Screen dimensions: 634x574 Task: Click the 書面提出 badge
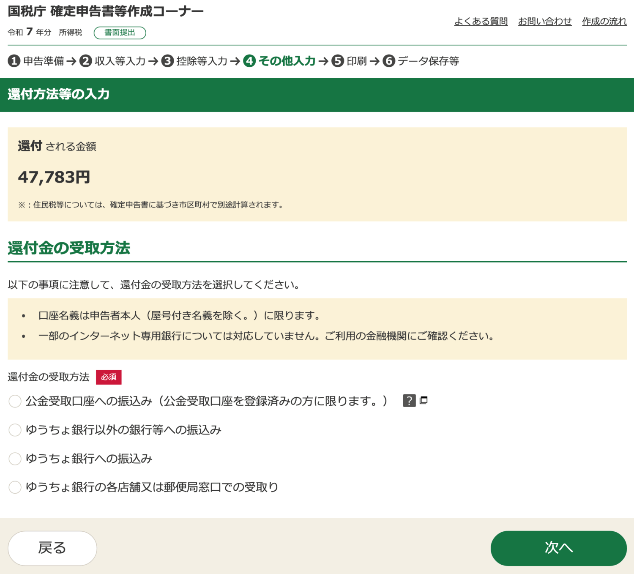[120, 33]
